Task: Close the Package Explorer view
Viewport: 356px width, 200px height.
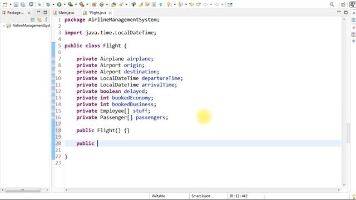Action: click(29, 13)
